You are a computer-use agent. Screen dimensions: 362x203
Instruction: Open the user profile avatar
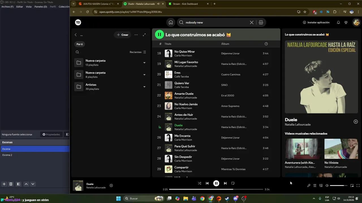(x=356, y=22)
